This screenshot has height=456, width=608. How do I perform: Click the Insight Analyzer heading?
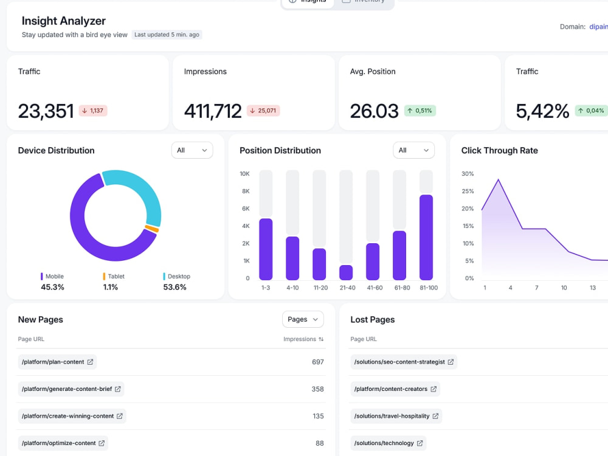[x=64, y=21]
